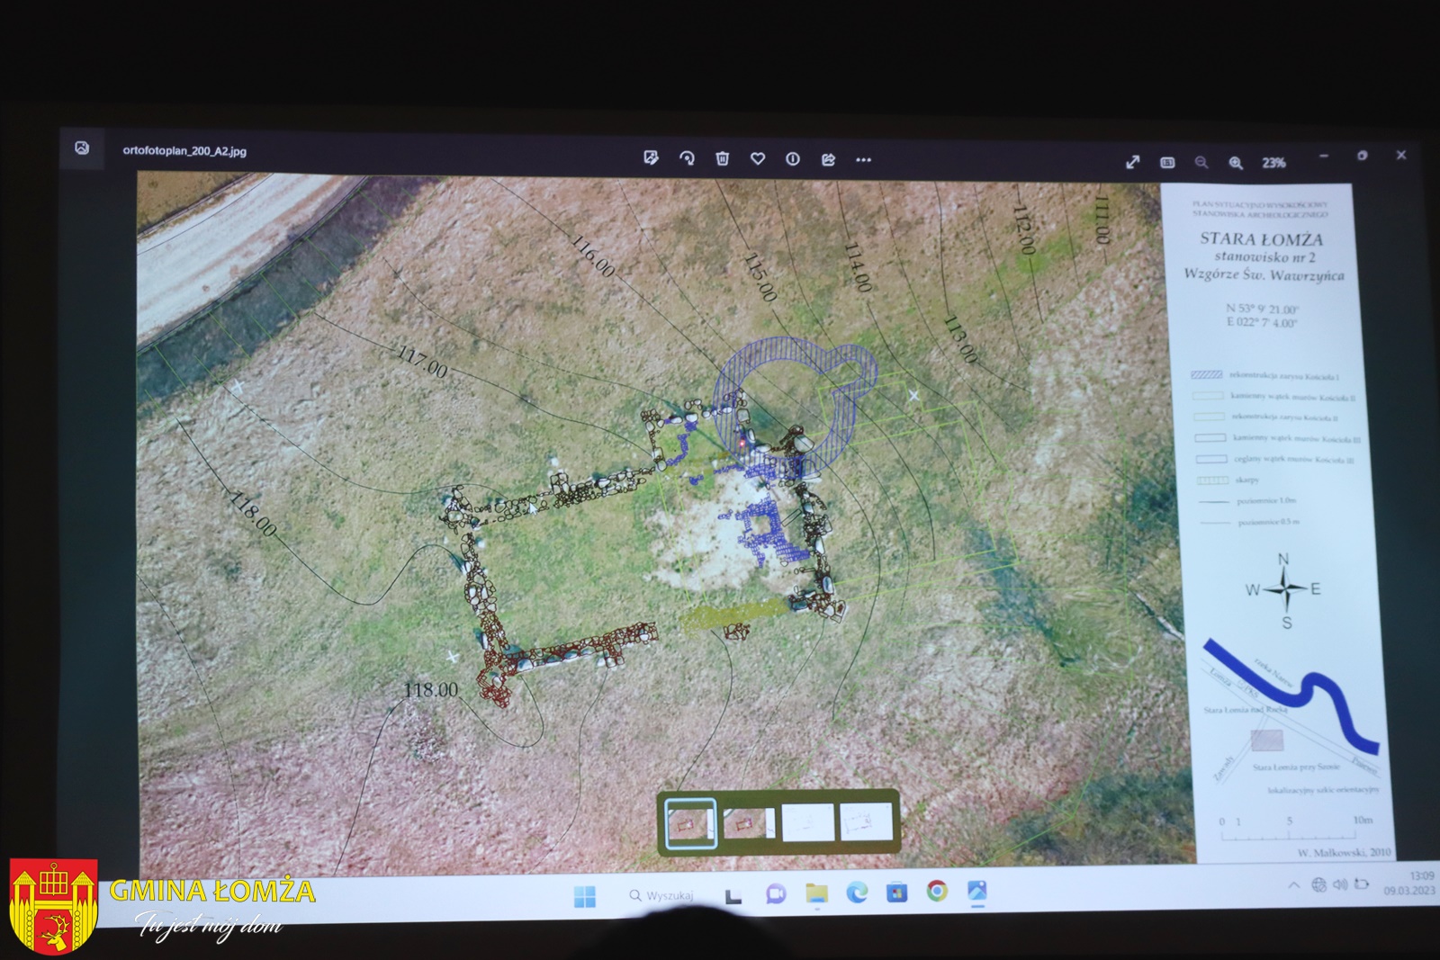Click the ortofotoplan_200_A2.jpg file name
Image resolution: width=1440 pixels, height=960 pixels.
[x=184, y=151]
